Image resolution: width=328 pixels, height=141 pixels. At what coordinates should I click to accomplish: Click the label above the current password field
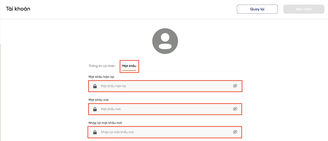[x=101, y=77]
